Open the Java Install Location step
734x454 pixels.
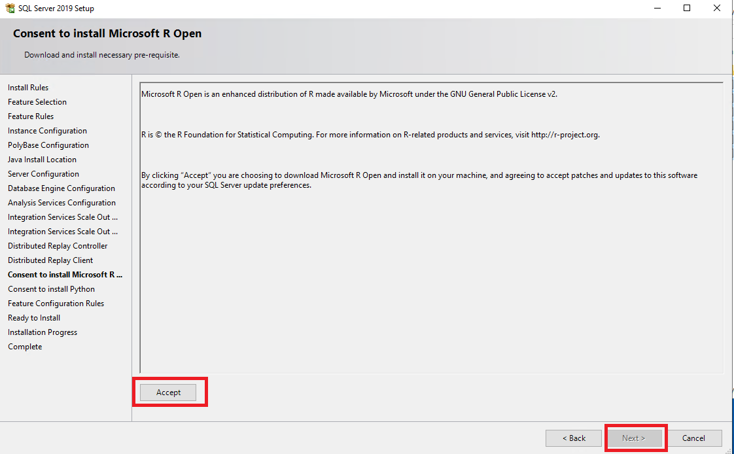point(42,160)
